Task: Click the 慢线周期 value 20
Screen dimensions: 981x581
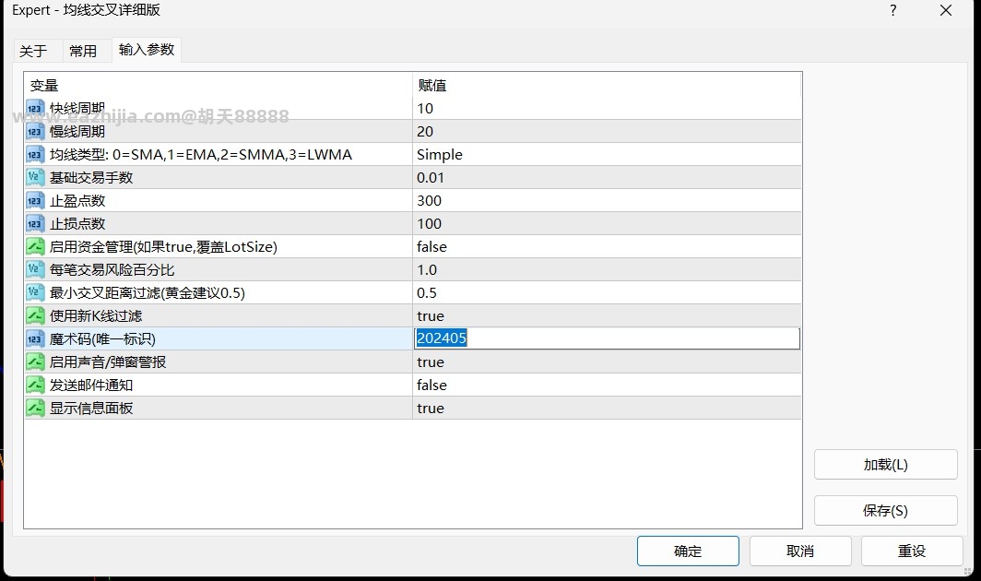Action: click(x=607, y=132)
